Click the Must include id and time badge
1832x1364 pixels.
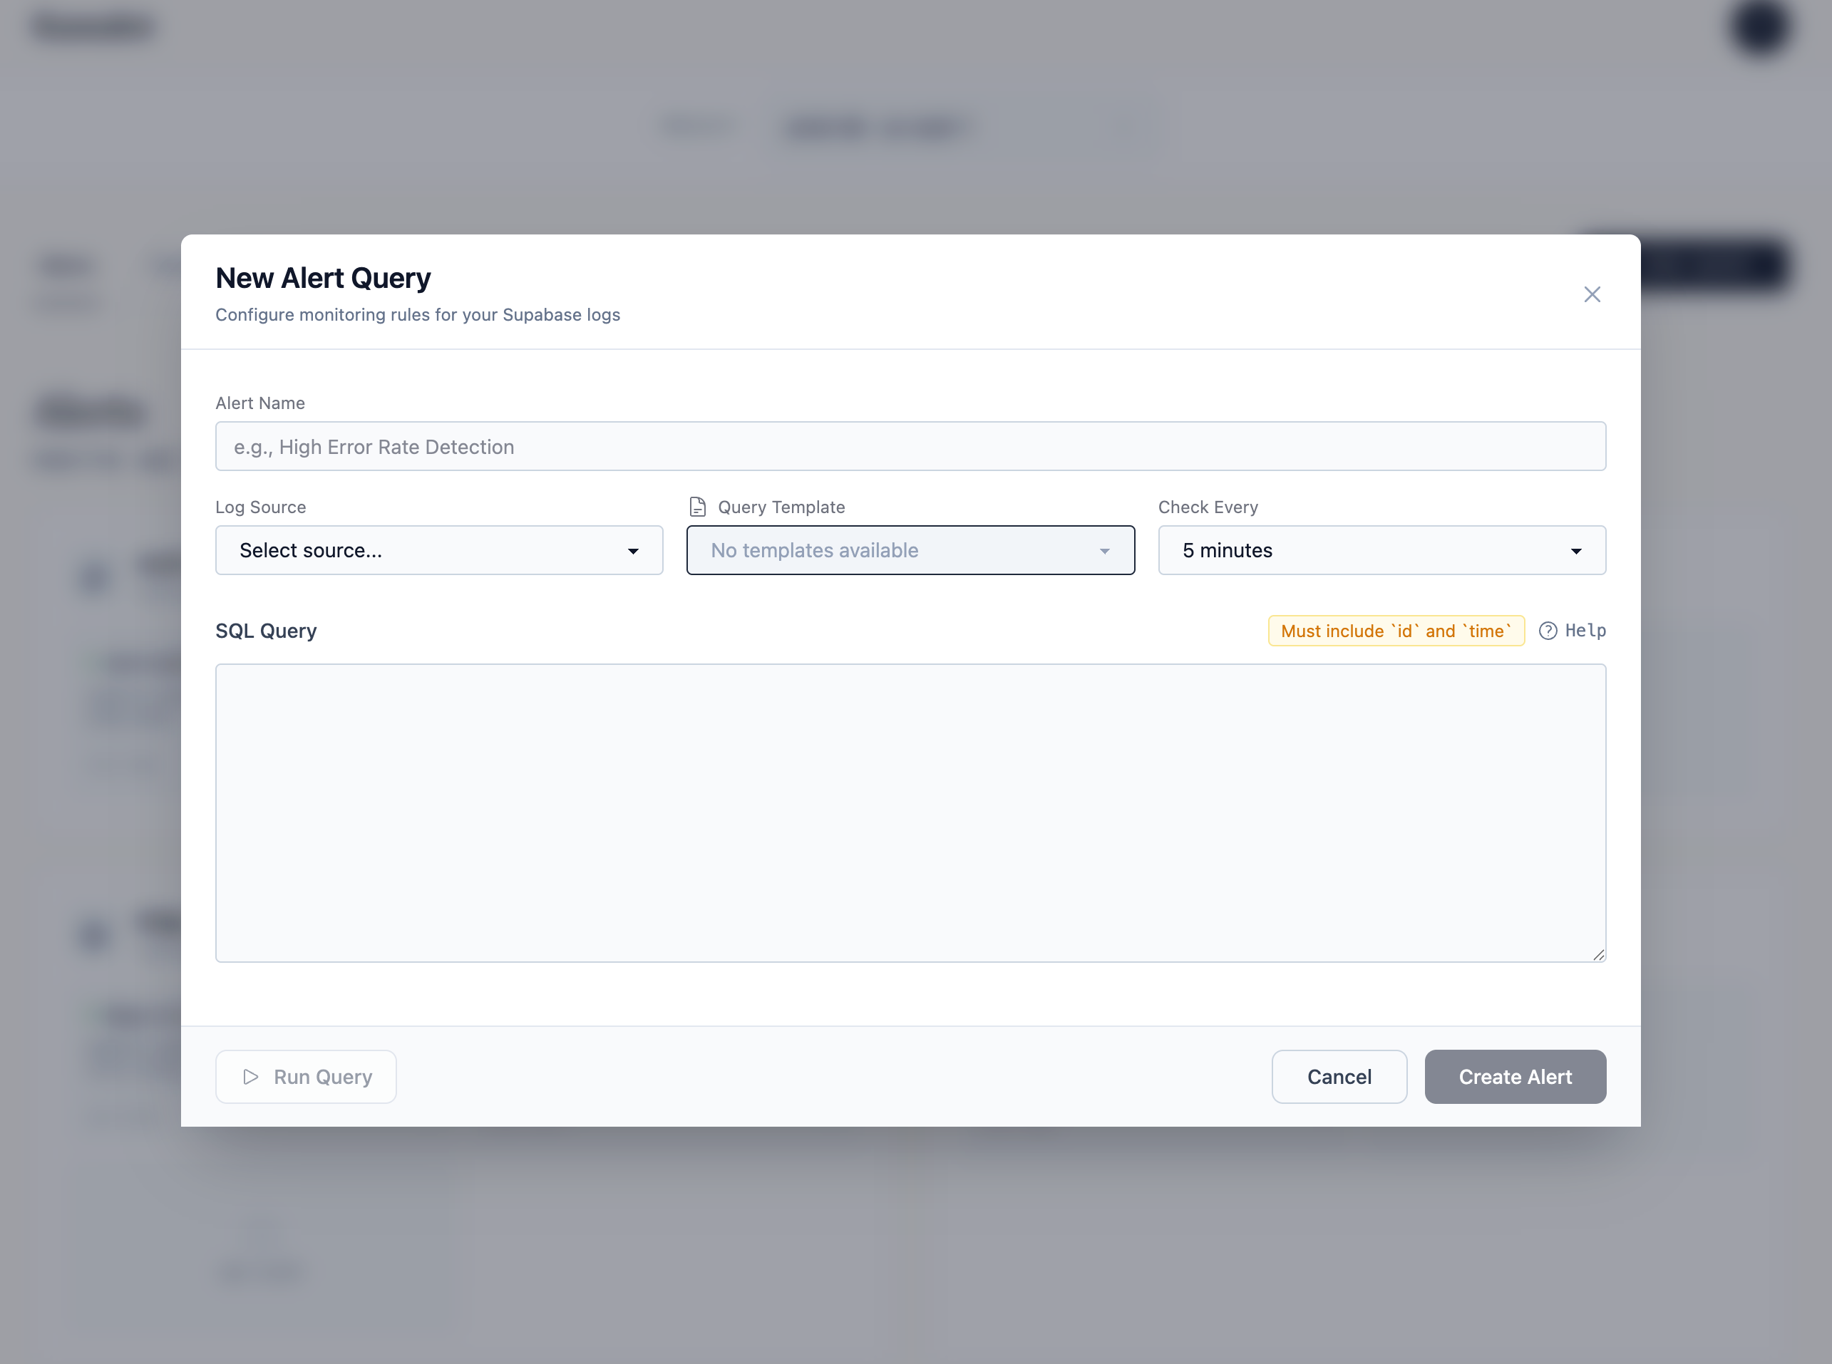click(1395, 630)
